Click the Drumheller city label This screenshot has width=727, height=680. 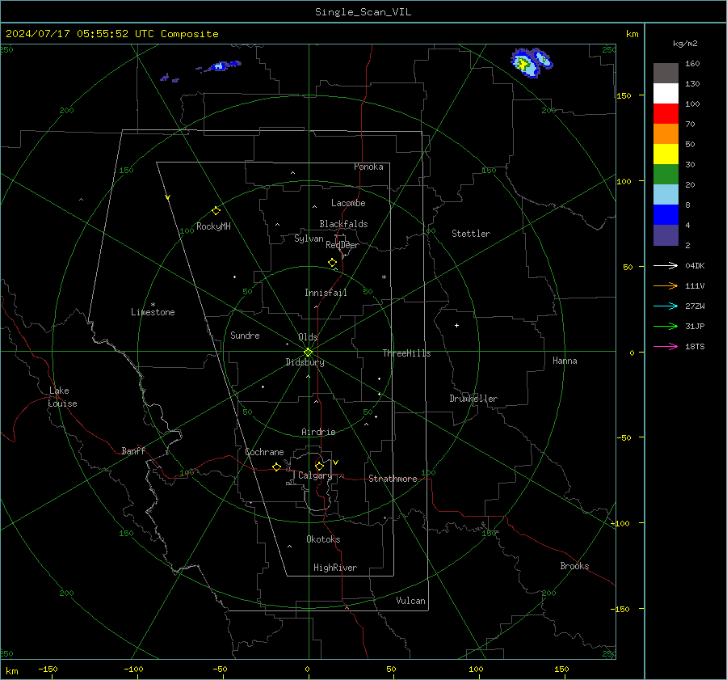click(x=473, y=399)
